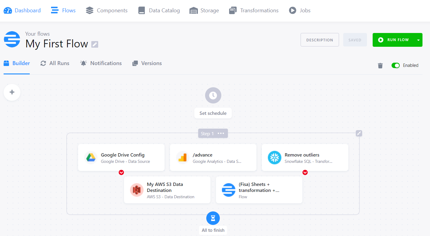Expand Run Flow dropdown arrow
The width and height of the screenshot is (430, 236).
click(x=418, y=40)
